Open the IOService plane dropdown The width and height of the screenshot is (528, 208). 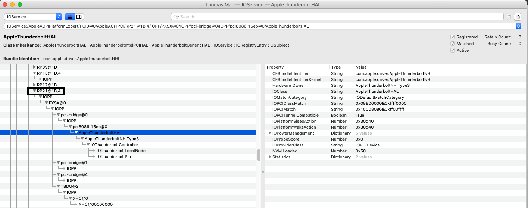(33, 17)
